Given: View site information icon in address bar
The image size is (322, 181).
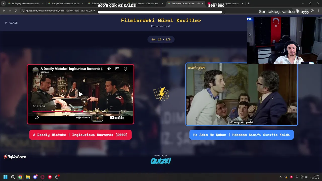Looking at the screenshot, I should (x=23, y=11).
